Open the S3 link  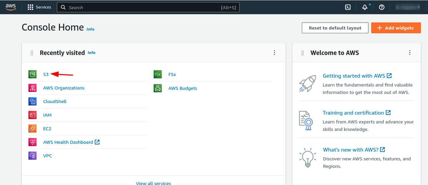tap(46, 74)
